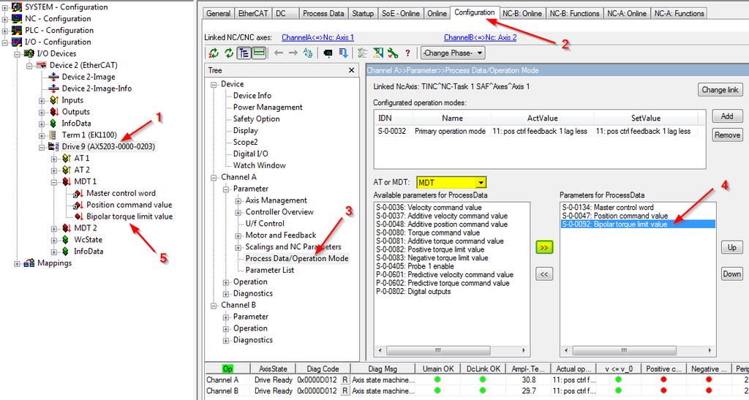The width and height of the screenshot is (749, 400).
Task: Collapse Drive 9 (AX5203-0000-0203) node
Action: coord(42,146)
